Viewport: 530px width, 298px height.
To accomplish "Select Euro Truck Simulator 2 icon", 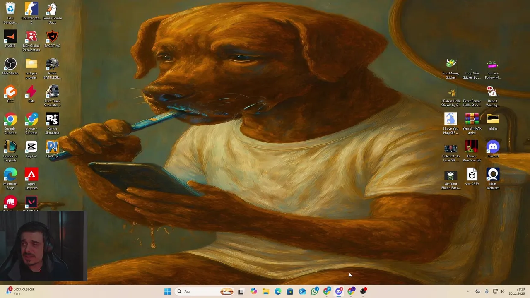I will pyautogui.click(x=52, y=96).
